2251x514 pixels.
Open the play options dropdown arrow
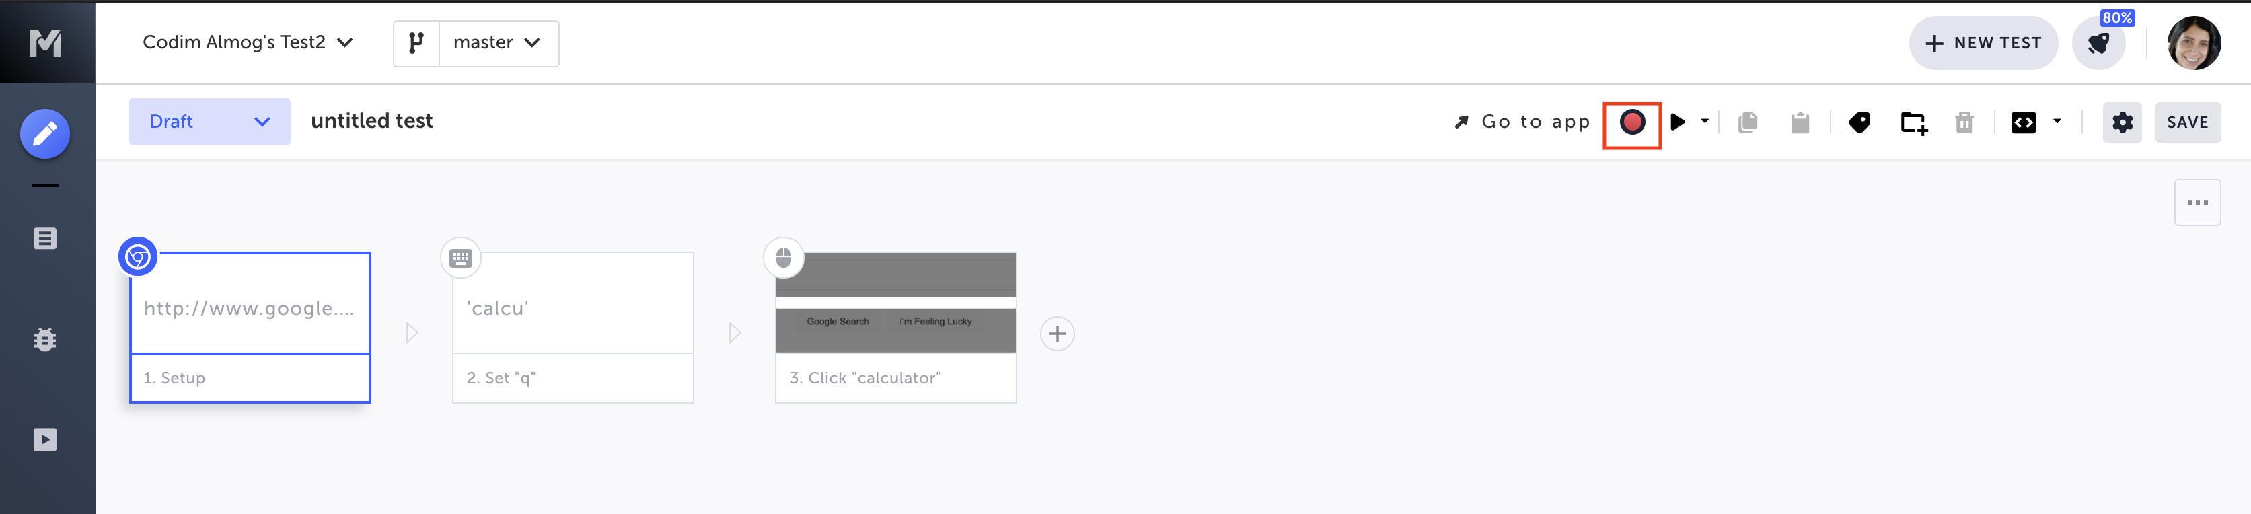pos(1704,122)
